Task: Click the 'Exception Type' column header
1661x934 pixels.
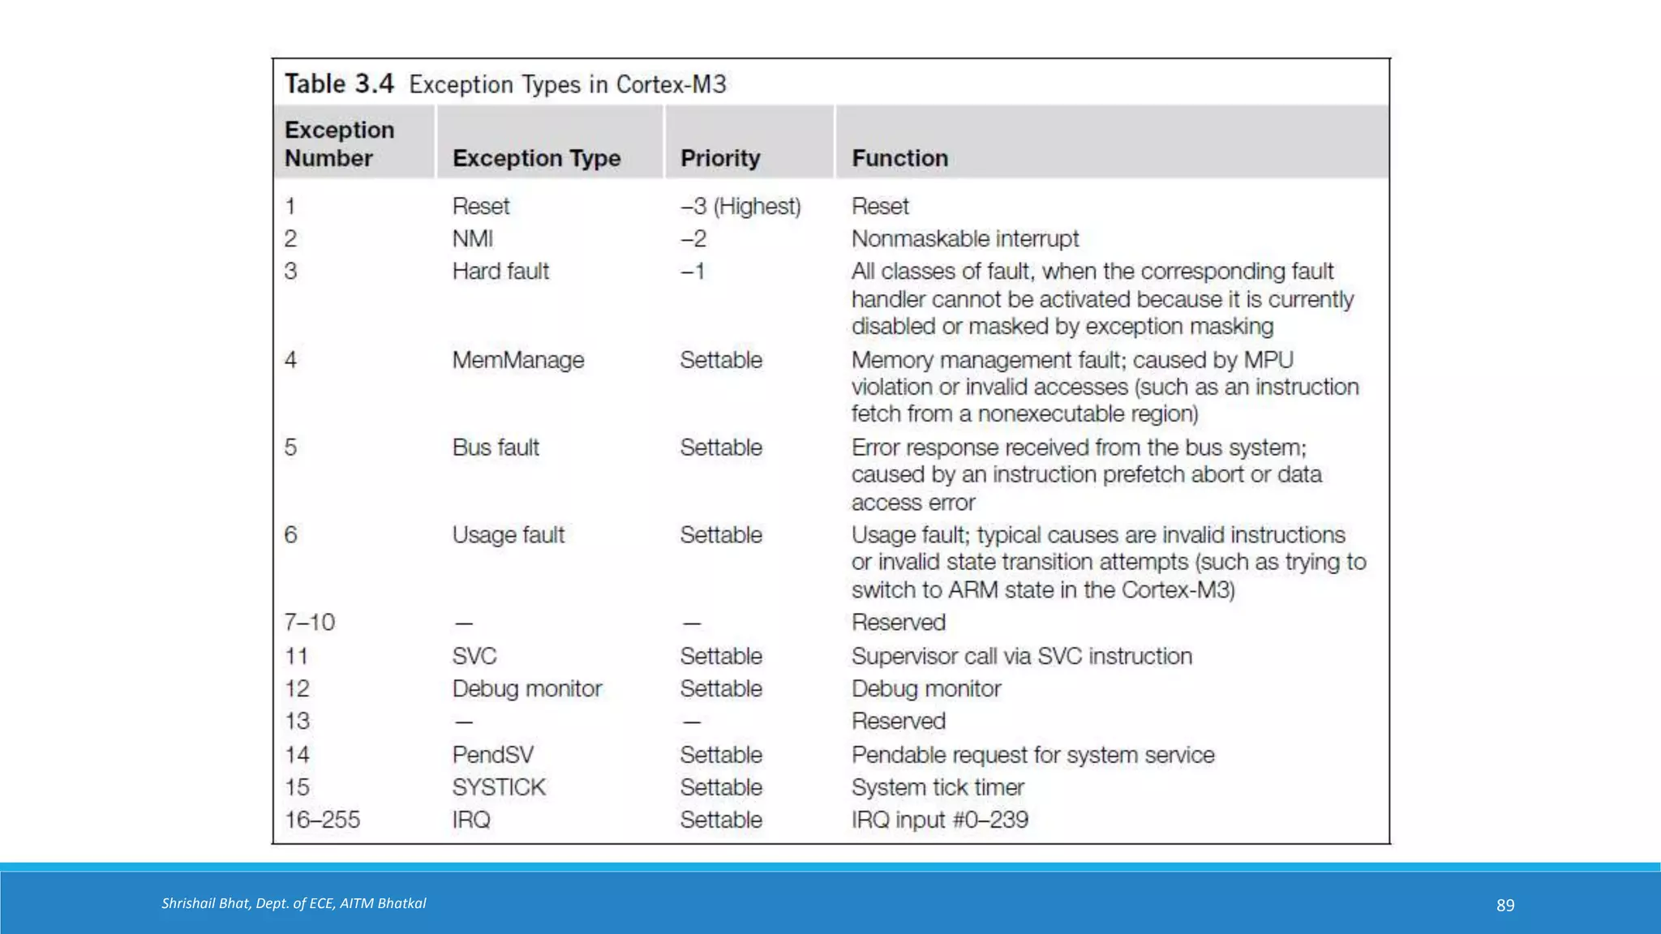Action: pyautogui.click(x=536, y=158)
